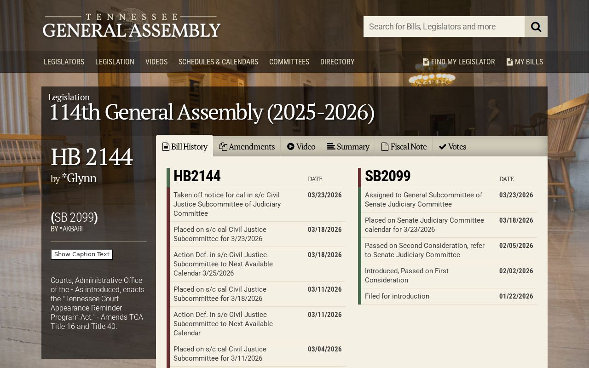Screen dimensions: 589x368
Task: Click the magnifying glass search button
Action: click(x=536, y=26)
